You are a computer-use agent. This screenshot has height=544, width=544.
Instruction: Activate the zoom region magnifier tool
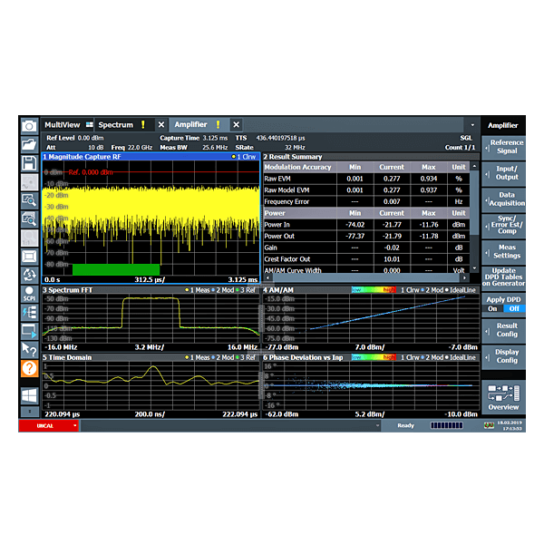(29, 200)
